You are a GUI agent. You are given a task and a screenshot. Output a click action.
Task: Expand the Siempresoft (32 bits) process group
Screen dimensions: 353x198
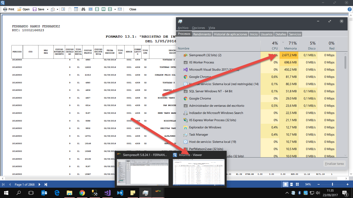179,55
